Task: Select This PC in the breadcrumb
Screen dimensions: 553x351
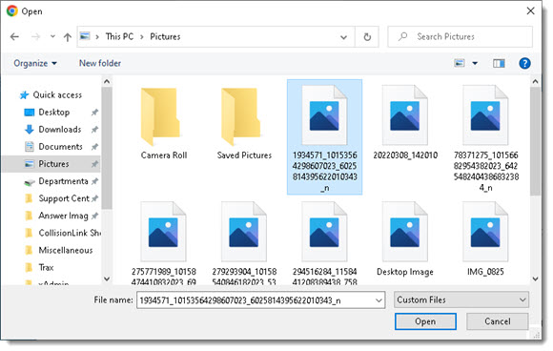Action: coord(119,36)
